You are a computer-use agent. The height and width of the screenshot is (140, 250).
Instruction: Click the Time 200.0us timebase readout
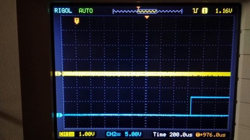pyautogui.click(x=173, y=135)
